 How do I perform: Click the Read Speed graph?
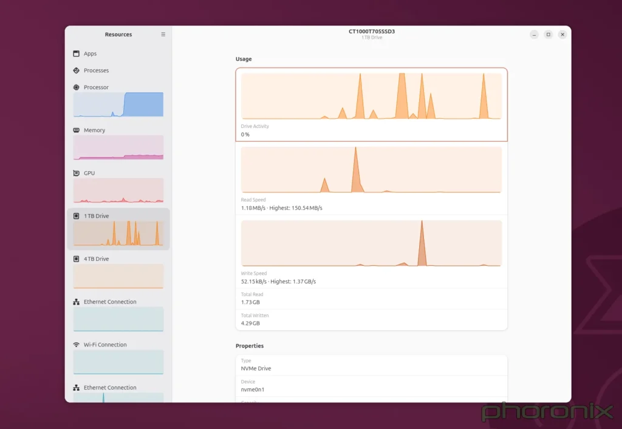[371, 170]
